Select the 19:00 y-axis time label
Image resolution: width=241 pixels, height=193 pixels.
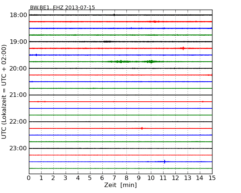point(18,42)
